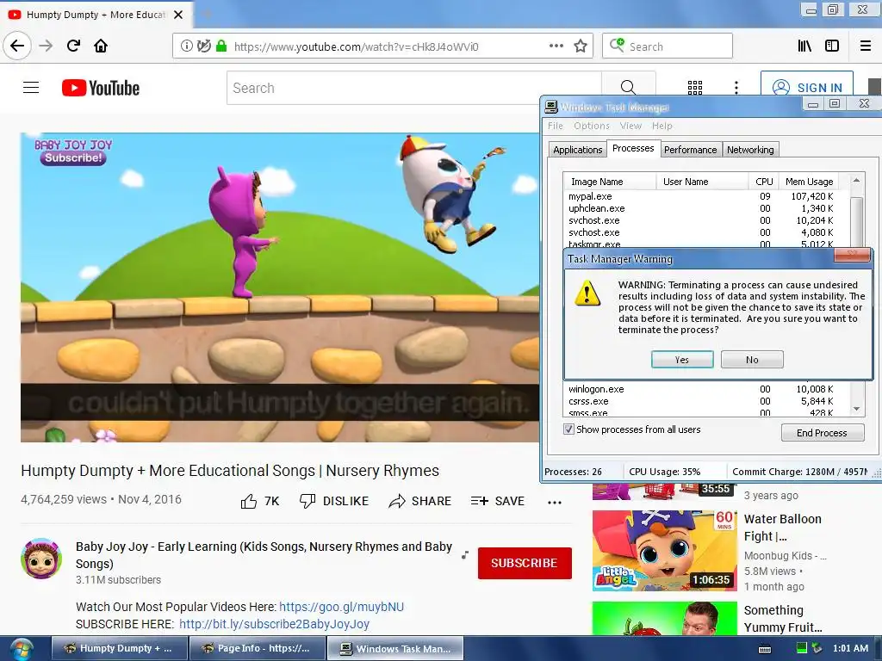
Task: Select the Processes tab
Action: [633, 148]
